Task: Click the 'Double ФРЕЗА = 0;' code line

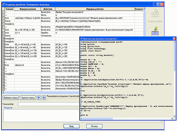Action: coord(90,68)
